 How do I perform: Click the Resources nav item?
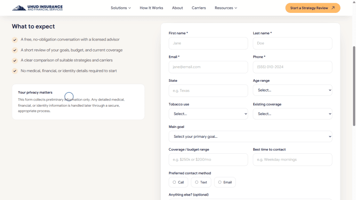[226, 8]
